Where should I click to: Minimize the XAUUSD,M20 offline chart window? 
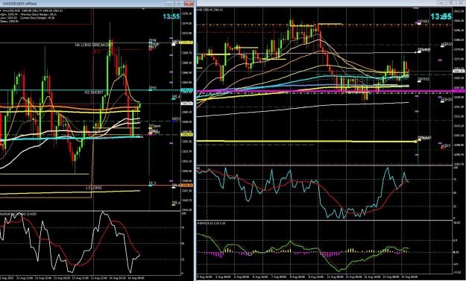[x=169, y=3]
